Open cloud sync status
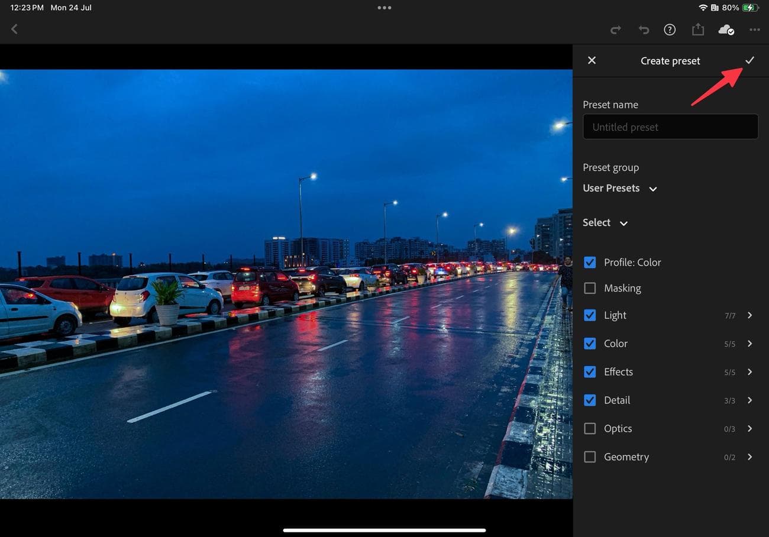 [726, 29]
